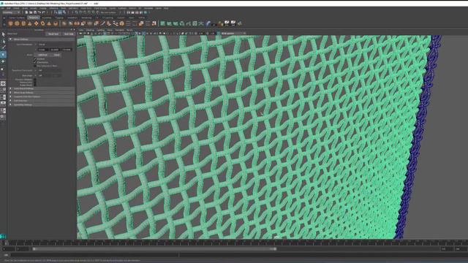Click the playback range slider bar
468x263 pixels.
coord(154,248)
